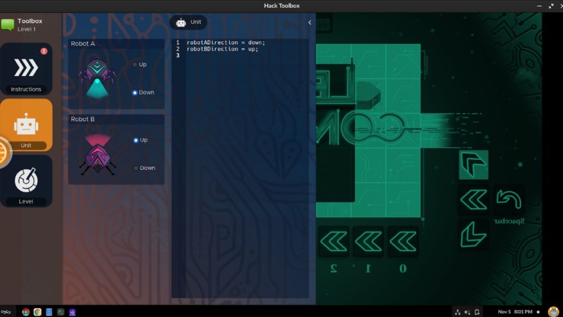
Task: Open the Level panel in the sidebar
Action: 26,181
